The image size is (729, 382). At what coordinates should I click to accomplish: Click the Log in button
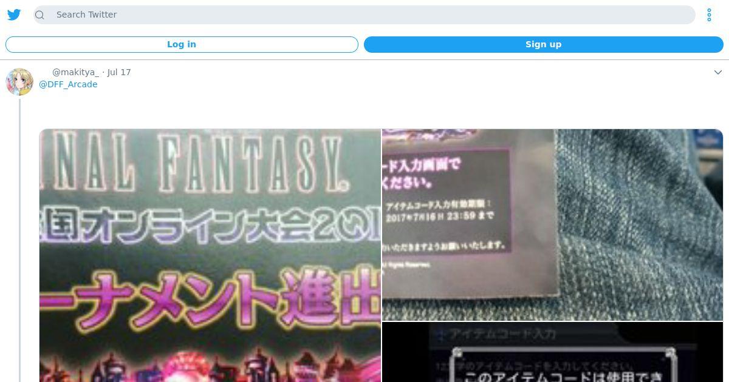tap(182, 44)
